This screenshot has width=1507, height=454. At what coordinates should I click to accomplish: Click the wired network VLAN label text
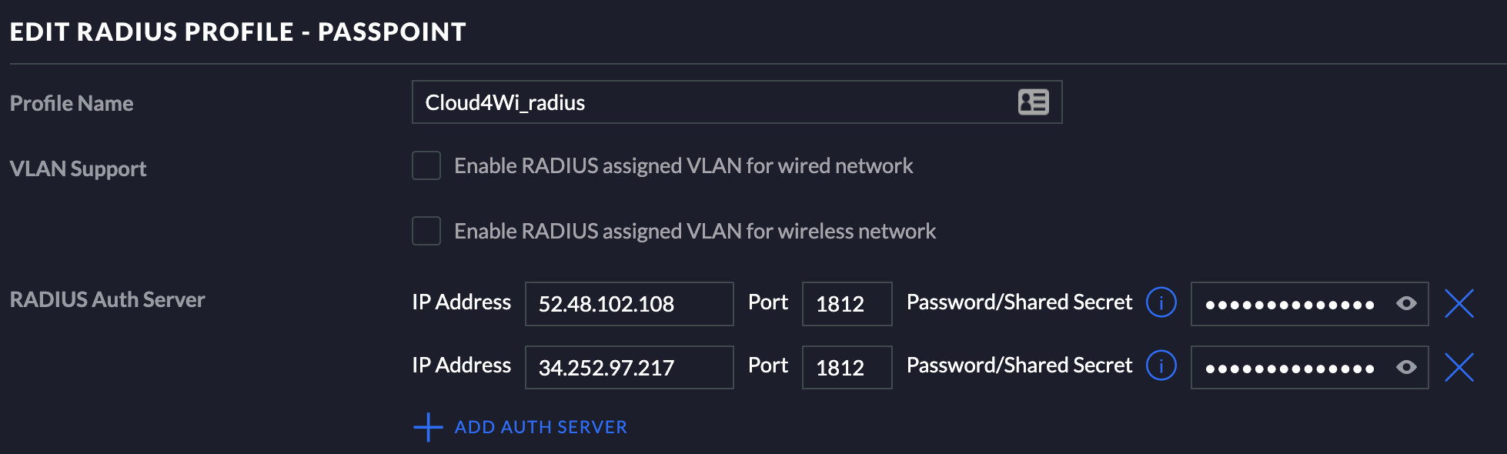click(683, 165)
